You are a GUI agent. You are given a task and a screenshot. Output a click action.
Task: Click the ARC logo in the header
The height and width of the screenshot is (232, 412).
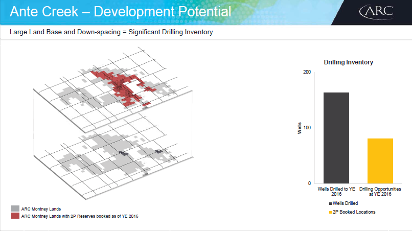(376, 12)
